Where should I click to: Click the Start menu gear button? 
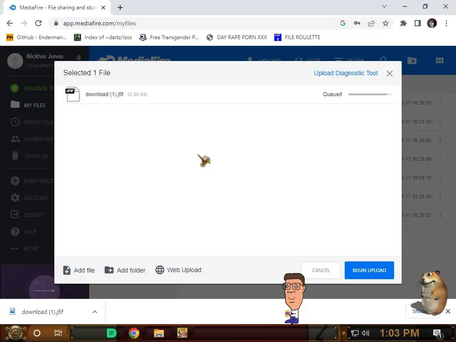(x=15, y=333)
